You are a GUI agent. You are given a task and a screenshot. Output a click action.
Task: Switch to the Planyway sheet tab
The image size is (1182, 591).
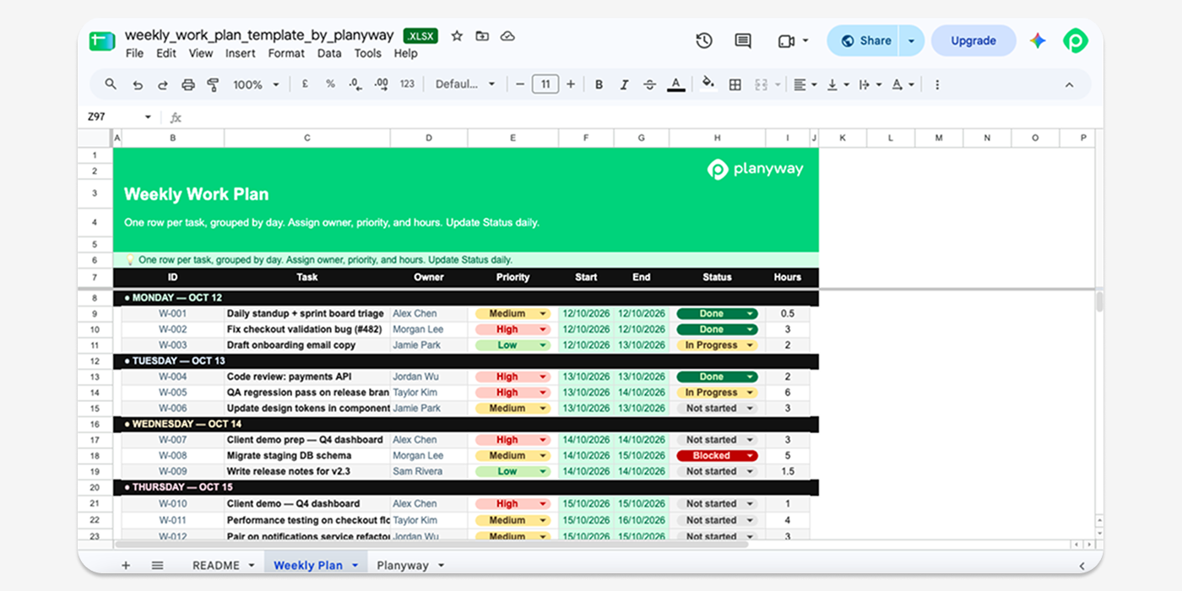[x=403, y=566]
